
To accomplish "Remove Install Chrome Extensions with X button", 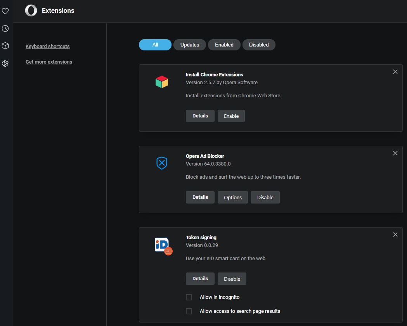I will pos(395,72).
